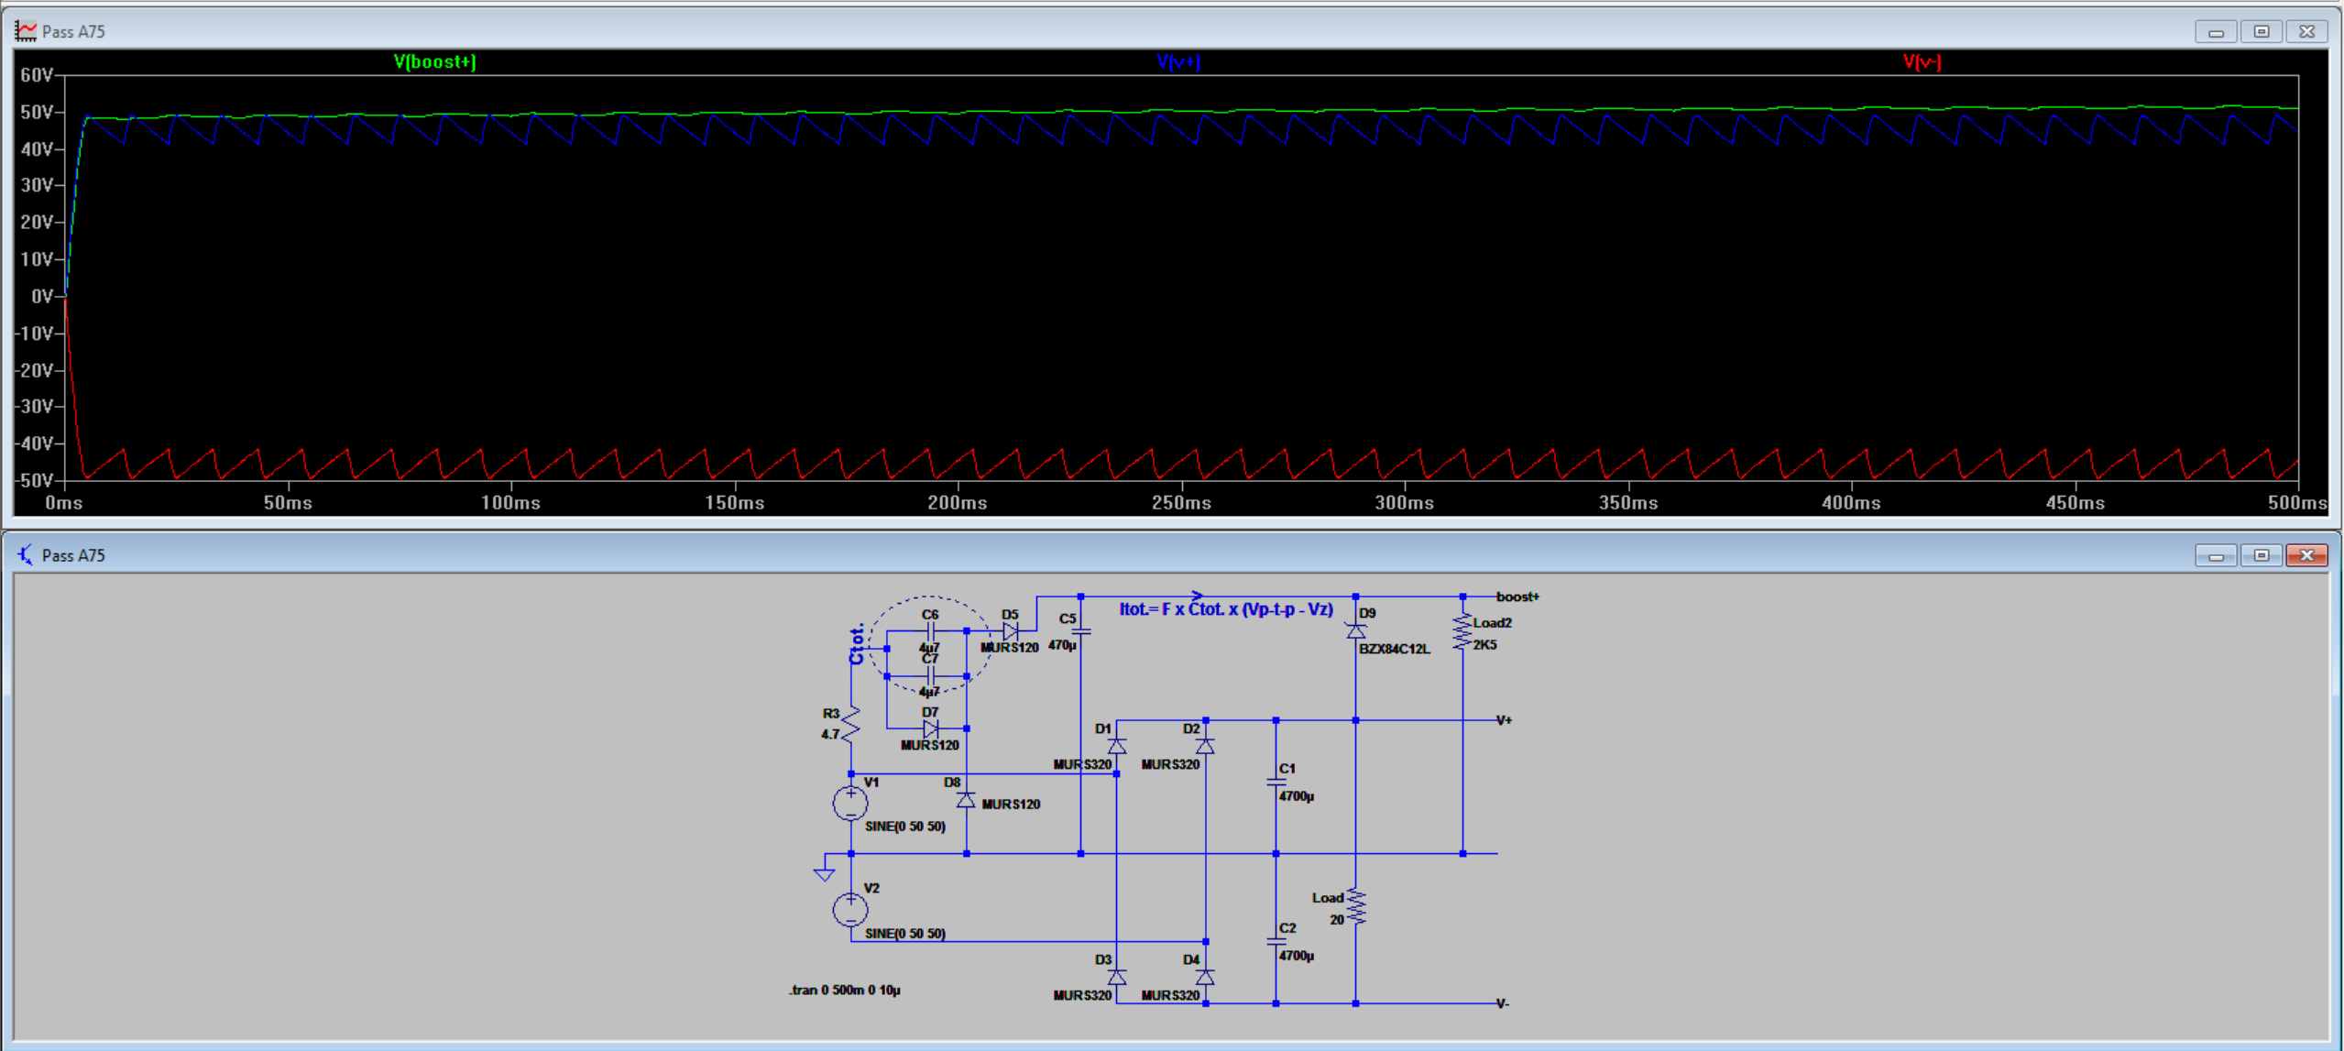The image size is (2344, 1051).
Task: Click the MURS120 label under D5
Action: (1010, 648)
